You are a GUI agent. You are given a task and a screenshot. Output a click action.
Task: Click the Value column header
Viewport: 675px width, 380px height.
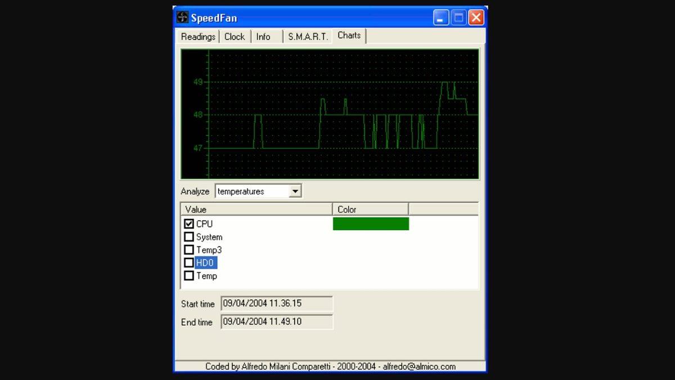click(256, 209)
